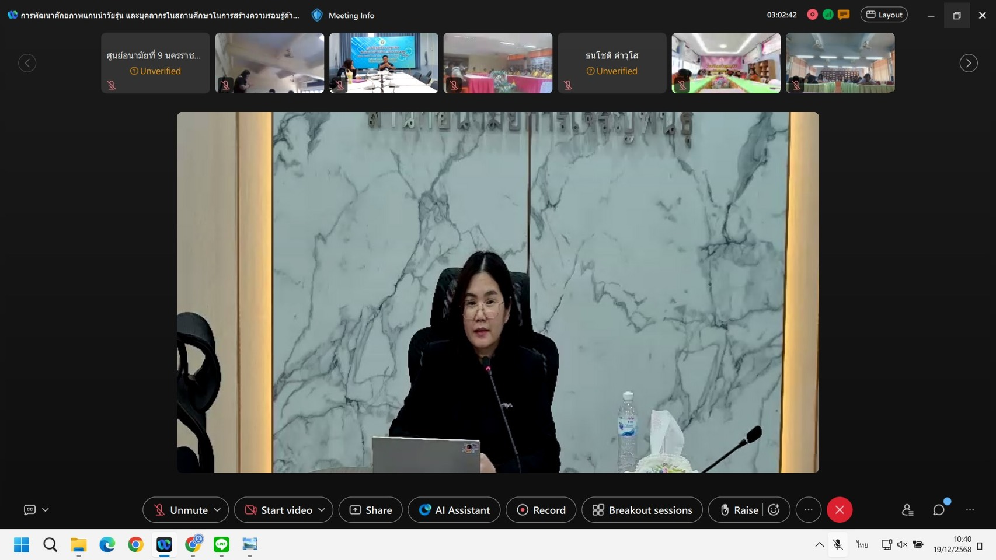
Task: Unmute the microphone
Action: 180,510
